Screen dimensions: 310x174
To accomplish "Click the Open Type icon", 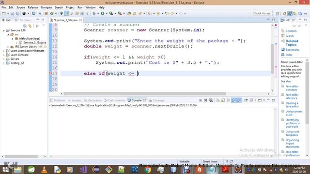I will click(129, 14).
